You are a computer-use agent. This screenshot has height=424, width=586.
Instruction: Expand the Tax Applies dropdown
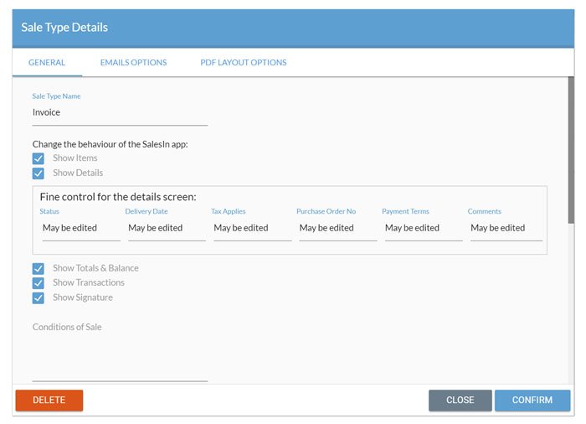coord(252,228)
